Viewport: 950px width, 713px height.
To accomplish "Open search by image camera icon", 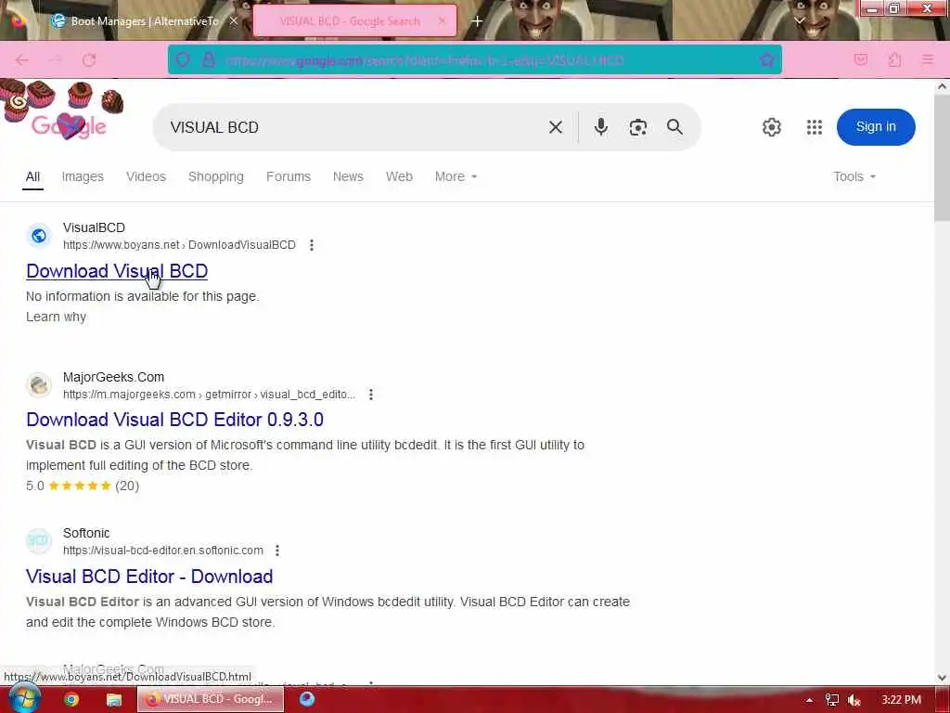I will pyautogui.click(x=637, y=127).
